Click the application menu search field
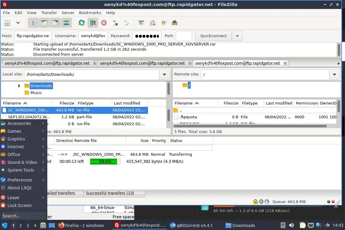Viewport: 345px width, 230px height. pyautogui.click(x=24, y=216)
